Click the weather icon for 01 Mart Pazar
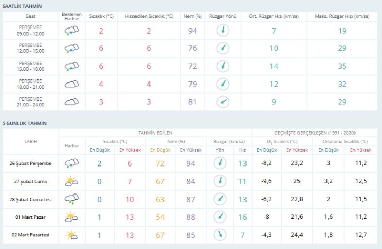 pos(71,217)
